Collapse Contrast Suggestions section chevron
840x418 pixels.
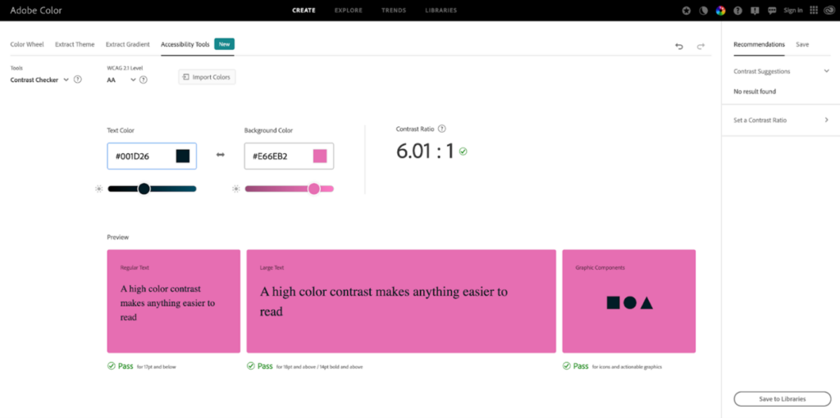[x=827, y=71]
